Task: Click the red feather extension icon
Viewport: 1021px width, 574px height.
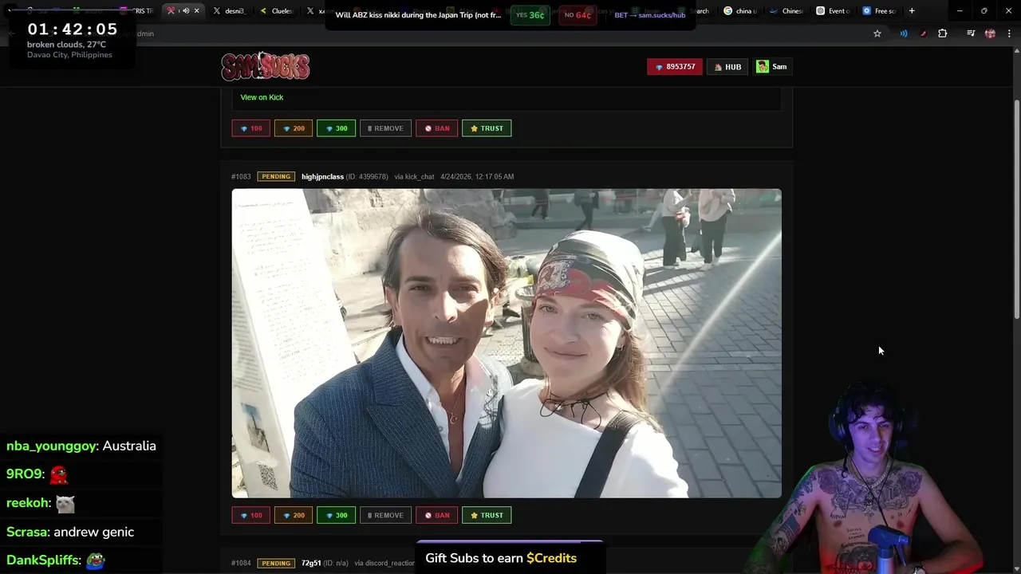Action: point(923,33)
